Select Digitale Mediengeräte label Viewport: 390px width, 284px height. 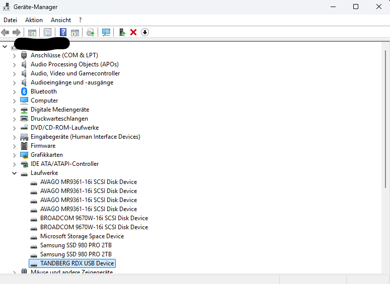pos(60,110)
